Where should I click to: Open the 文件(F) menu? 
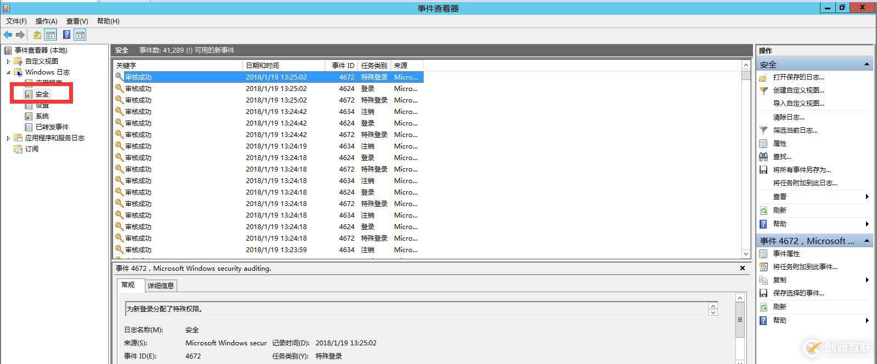16,21
